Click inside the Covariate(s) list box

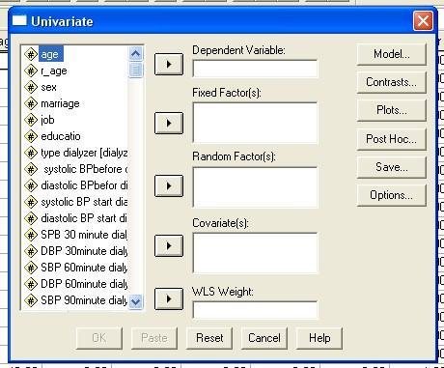tap(255, 253)
